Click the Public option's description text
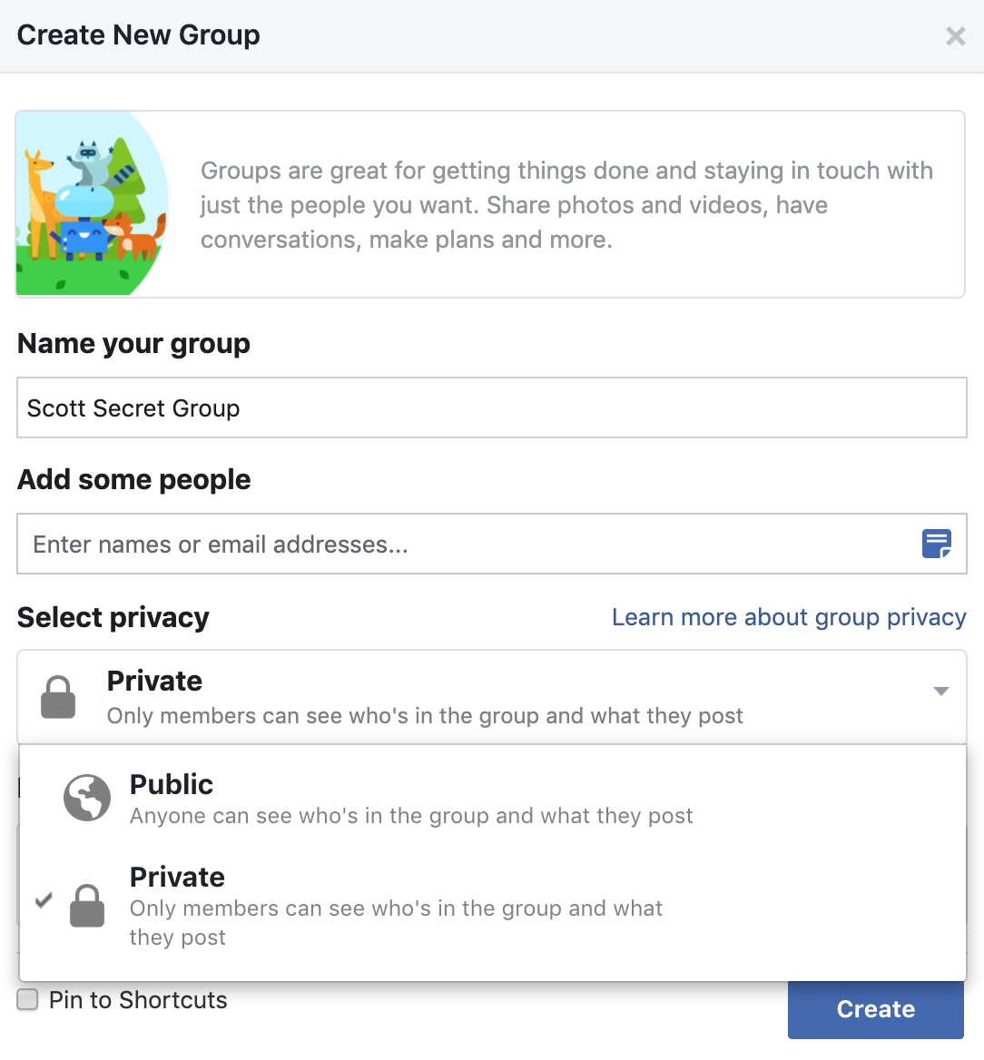 click(x=410, y=816)
